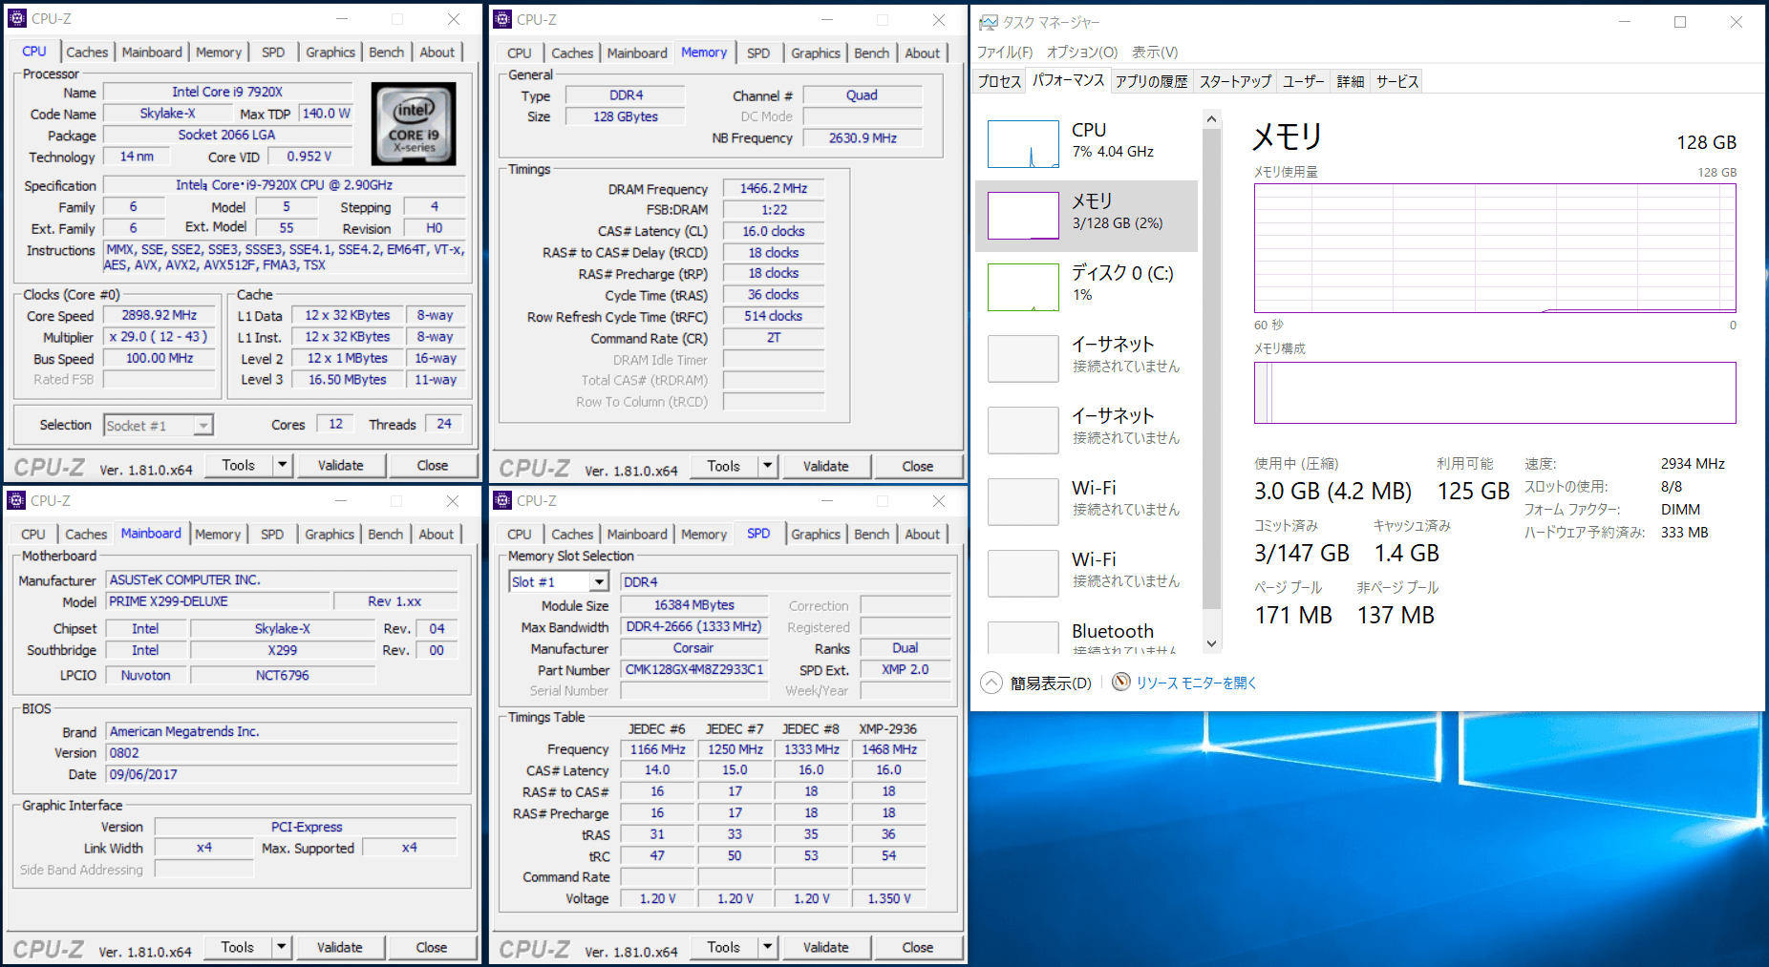Open the Slot #1 memory slot dropdown
Viewport: 1769px width, 967px height.
tap(599, 582)
